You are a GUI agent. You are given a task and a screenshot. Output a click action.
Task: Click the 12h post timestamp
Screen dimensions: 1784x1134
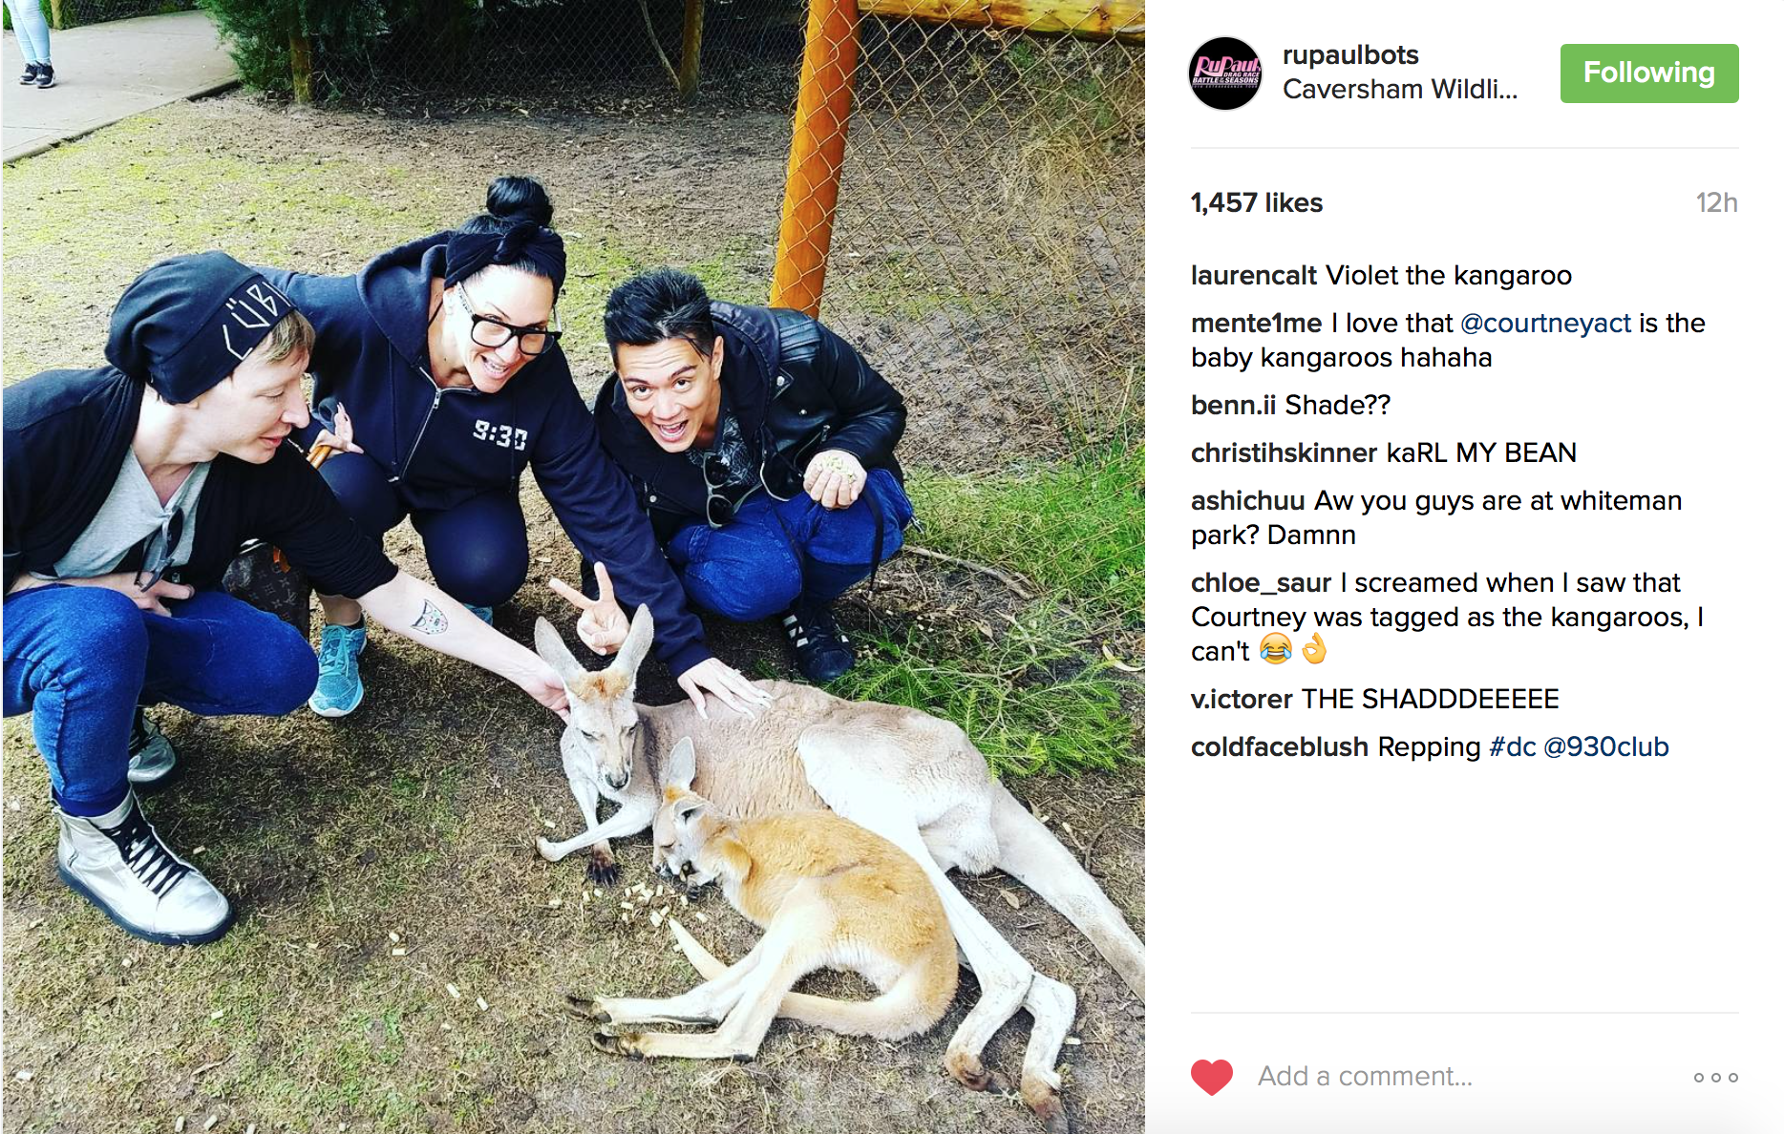point(1716,202)
